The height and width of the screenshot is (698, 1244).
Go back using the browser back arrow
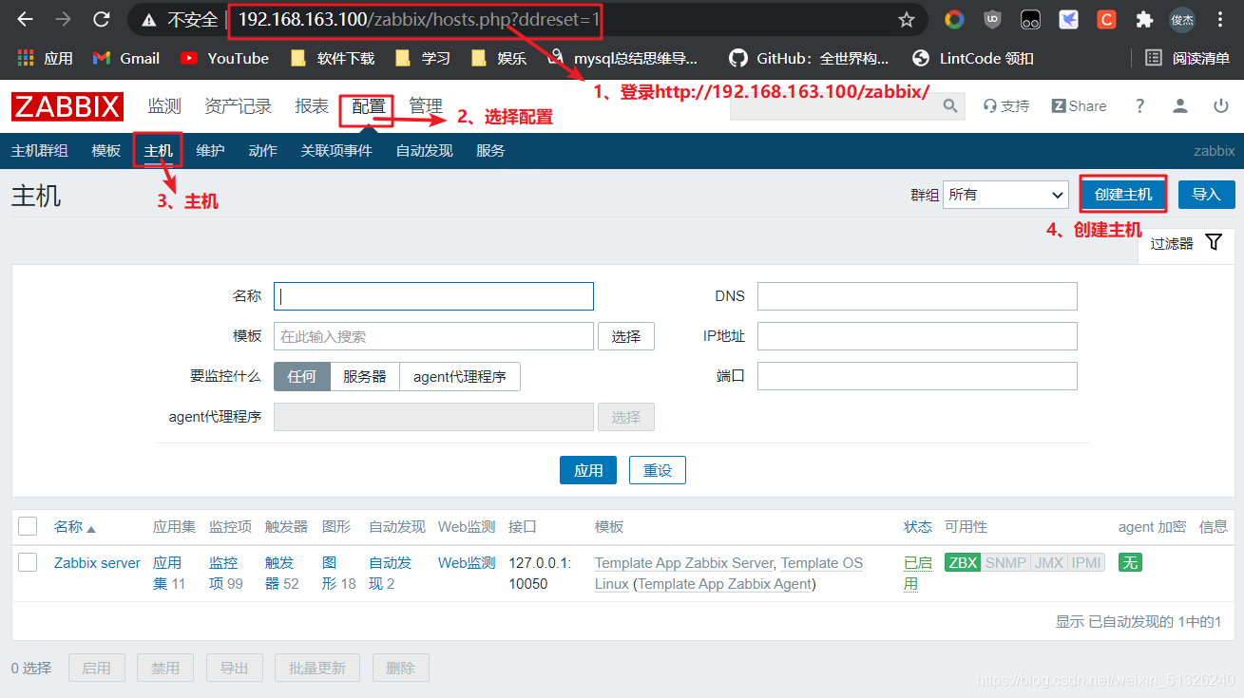25,19
